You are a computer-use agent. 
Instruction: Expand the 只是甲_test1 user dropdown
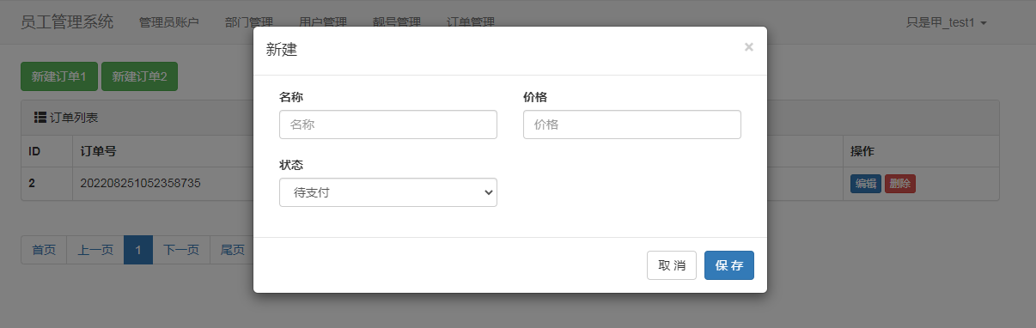click(x=947, y=22)
